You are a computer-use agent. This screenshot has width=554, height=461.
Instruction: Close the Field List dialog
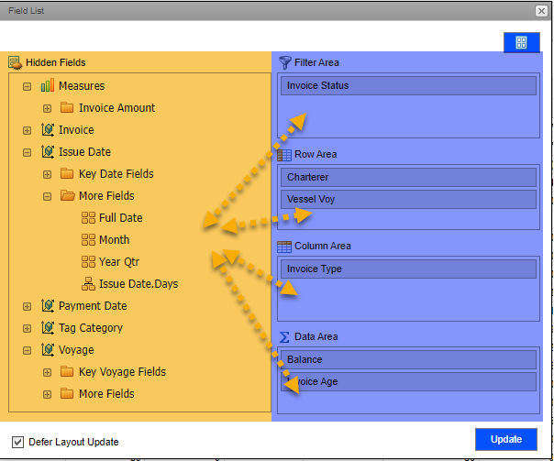tap(541, 10)
